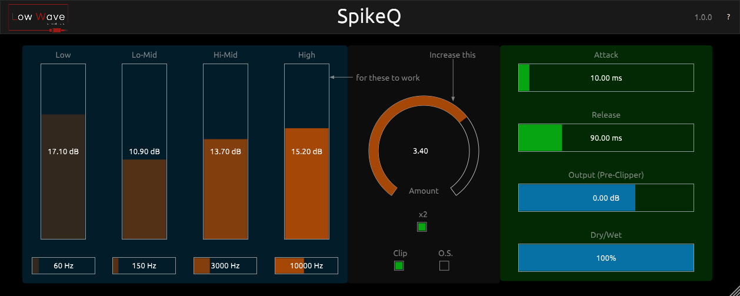Screen dimensions: 740x296
Task: Adjust the Low band gain slider
Action: (63, 151)
